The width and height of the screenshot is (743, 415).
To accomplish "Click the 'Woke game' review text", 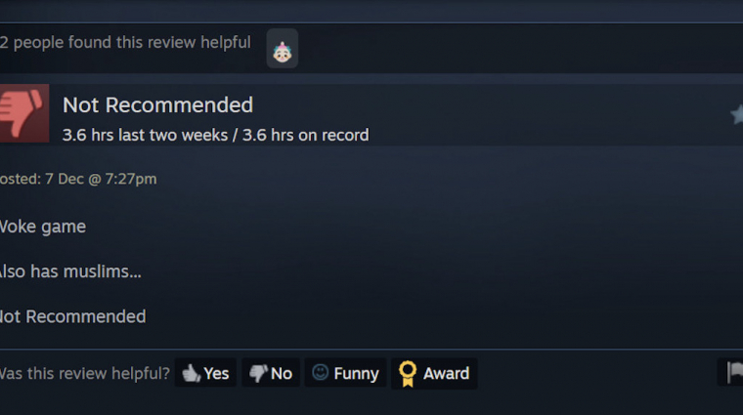I will [43, 227].
